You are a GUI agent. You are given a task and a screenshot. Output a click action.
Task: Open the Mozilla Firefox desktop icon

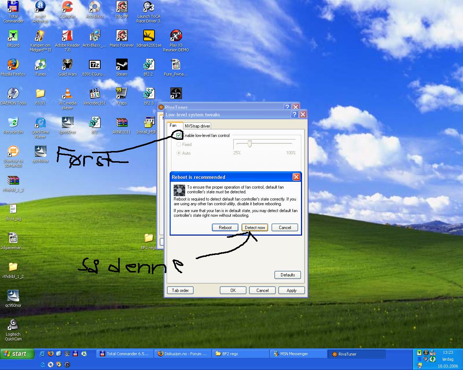(13, 68)
